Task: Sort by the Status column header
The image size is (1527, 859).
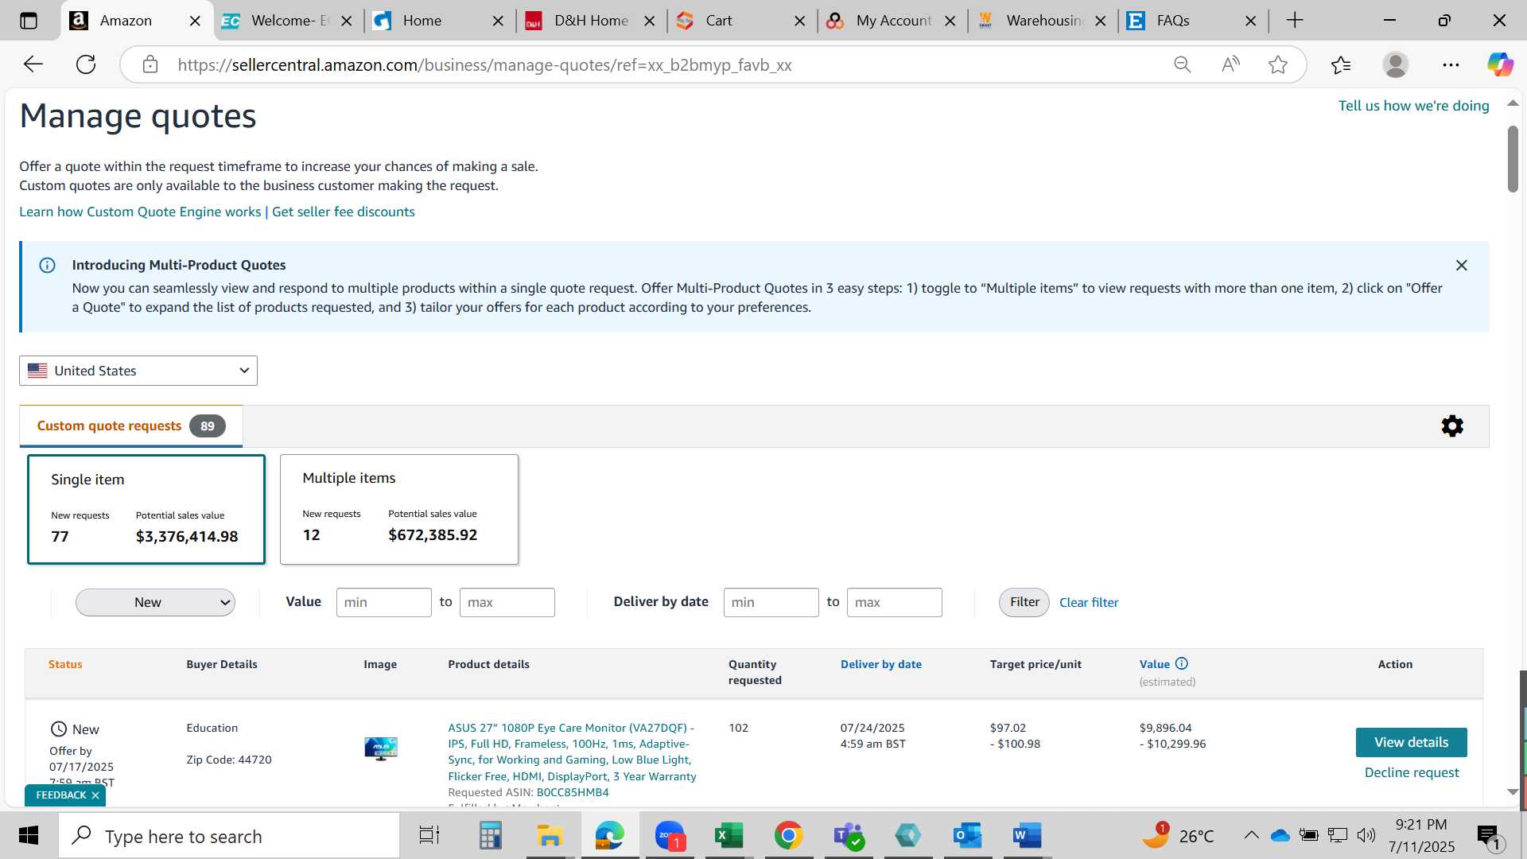Action: [x=65, y=664]
